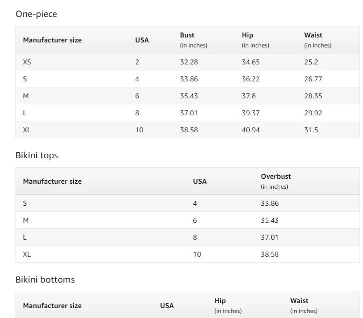Click the 25.2 waist value
Image resolution: width=363 pixels, height=318 pixels.
[x=311, y=62]
